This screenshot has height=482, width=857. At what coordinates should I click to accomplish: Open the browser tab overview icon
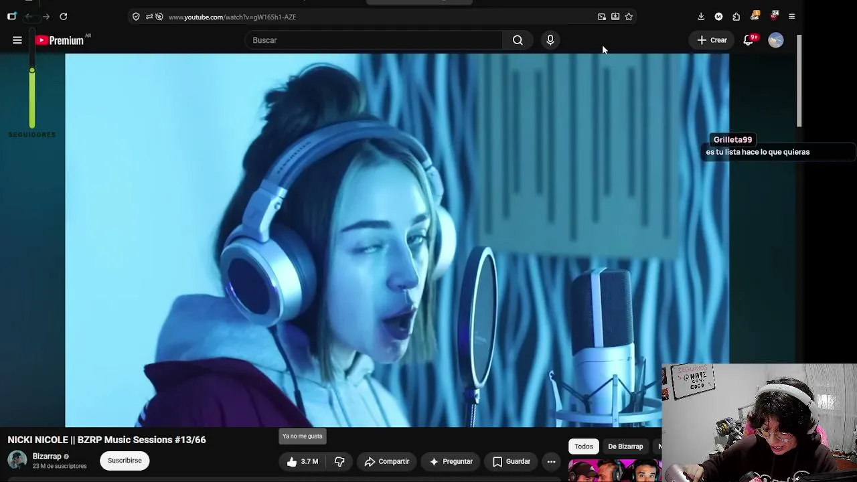(x=11, y=16)
